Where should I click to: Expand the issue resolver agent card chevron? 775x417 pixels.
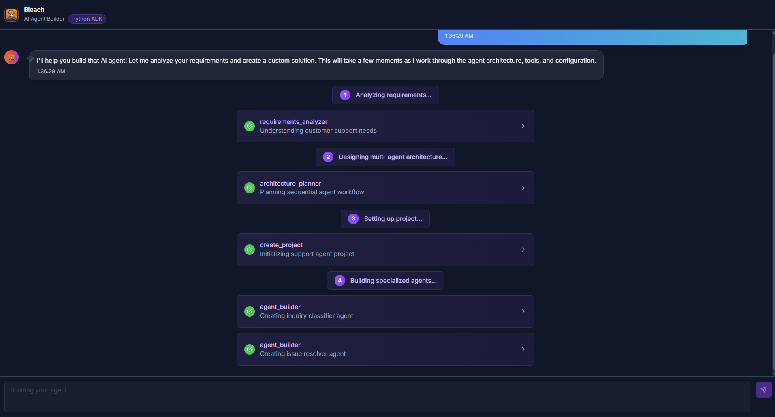[x=523, y=349]
